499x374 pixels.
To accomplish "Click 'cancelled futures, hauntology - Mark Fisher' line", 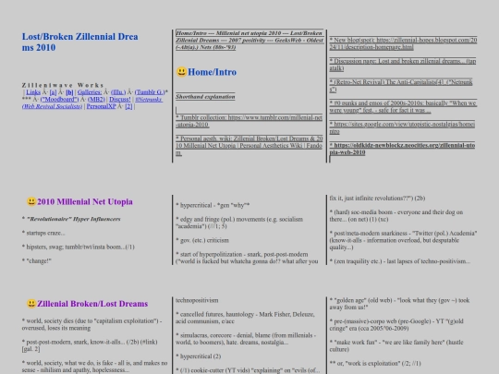I will (x=245, y=318).
